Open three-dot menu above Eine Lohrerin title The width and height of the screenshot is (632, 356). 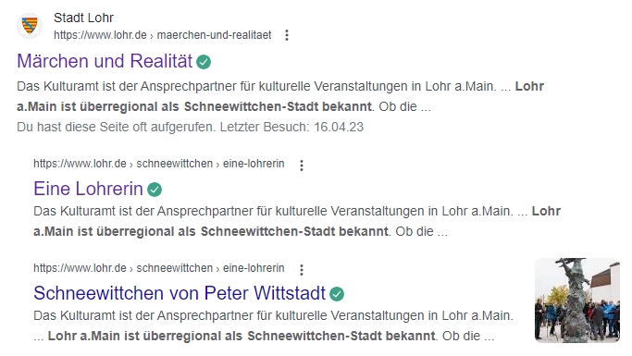[x=301, y=166]
